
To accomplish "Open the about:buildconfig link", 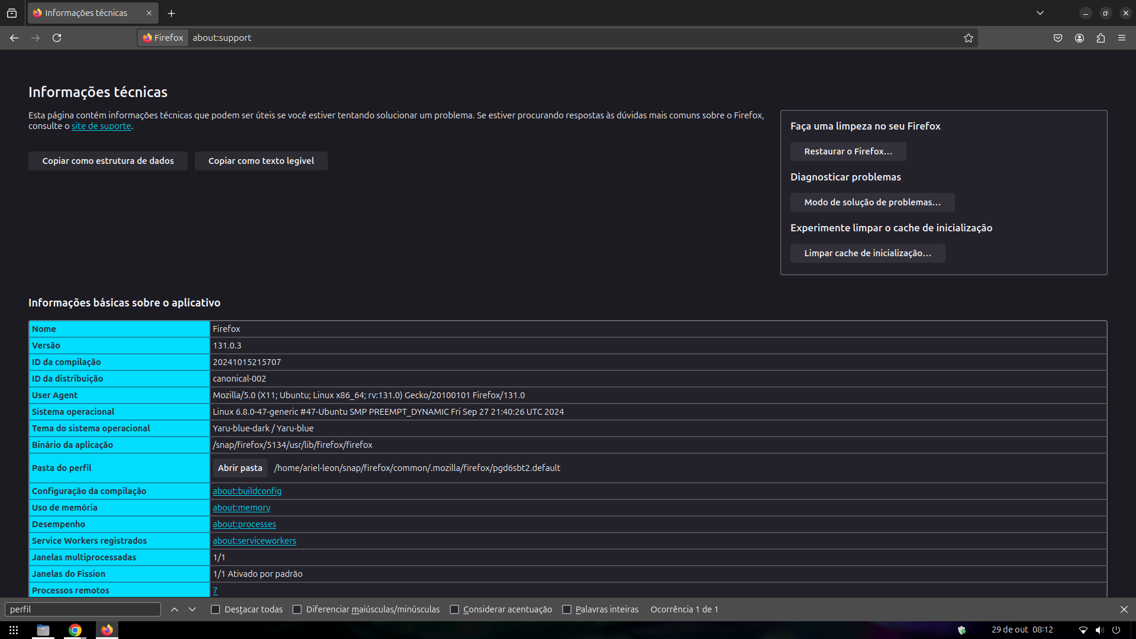I will [247, 491].
